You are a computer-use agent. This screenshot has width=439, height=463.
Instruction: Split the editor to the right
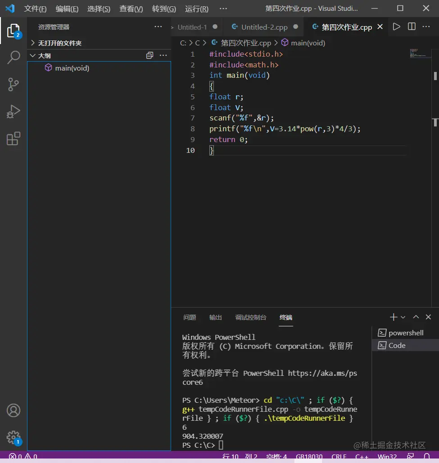pyautogui.click(x=412, y=27)
